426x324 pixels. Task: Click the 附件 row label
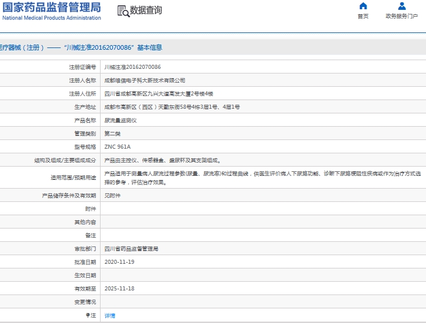pos(91,209)
